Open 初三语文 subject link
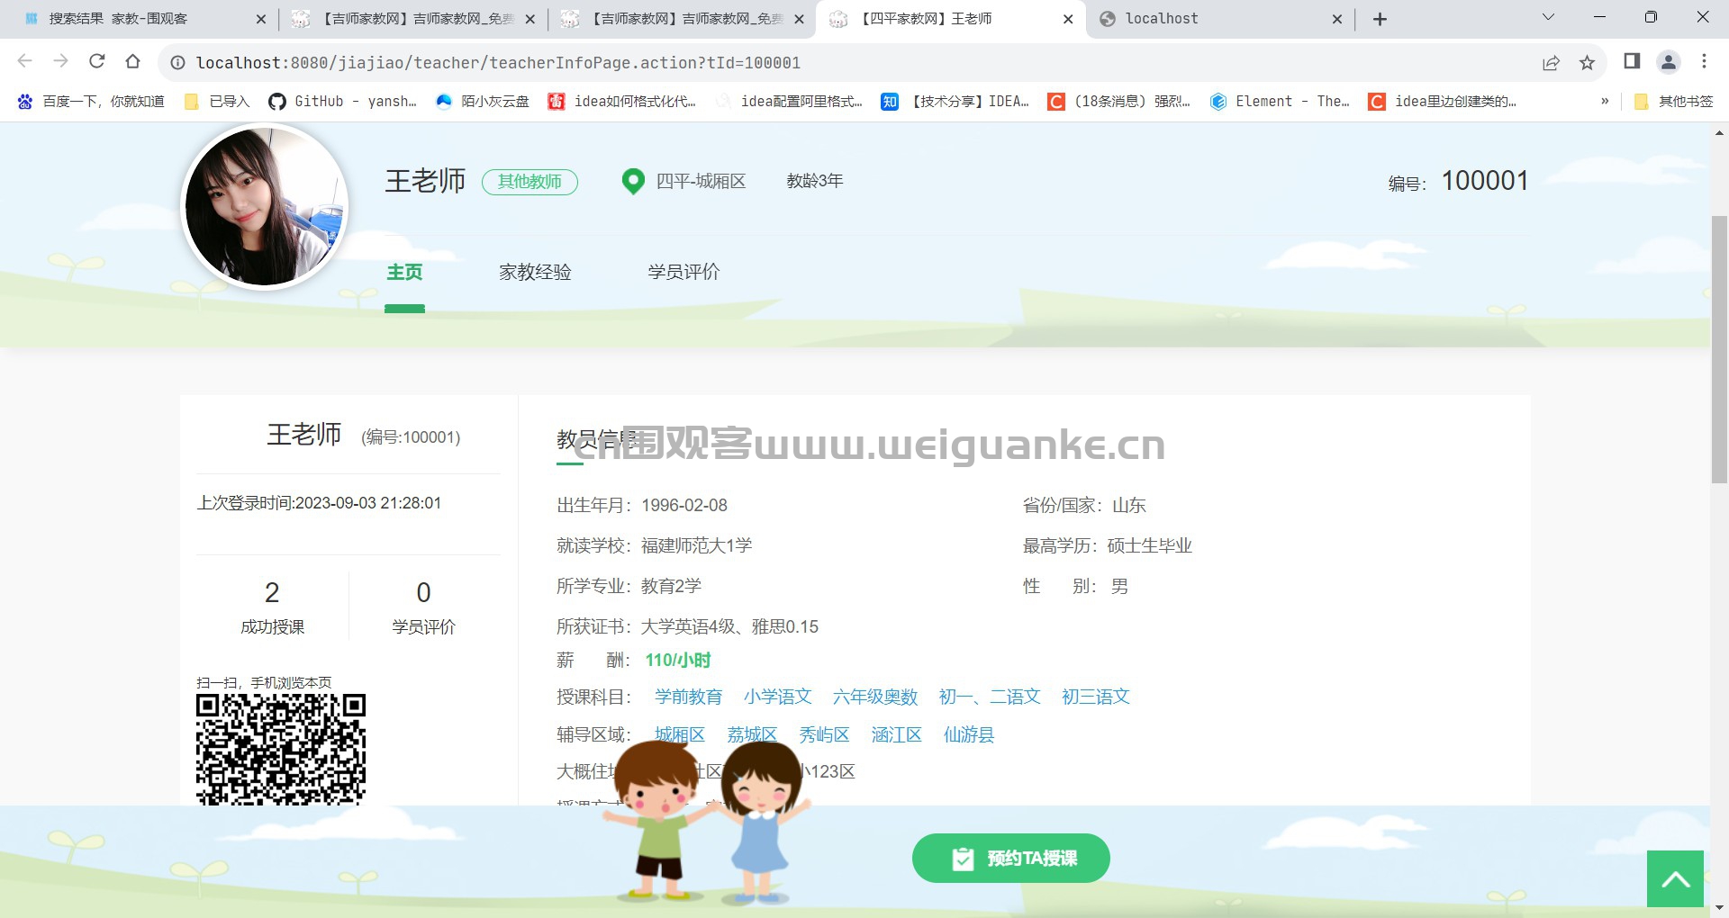The height and width of the screenshot is (918, 1729). [1096, 697]
